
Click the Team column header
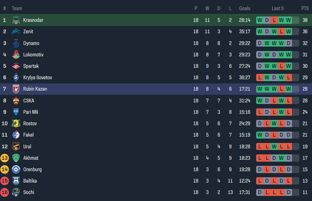(17, 8)
